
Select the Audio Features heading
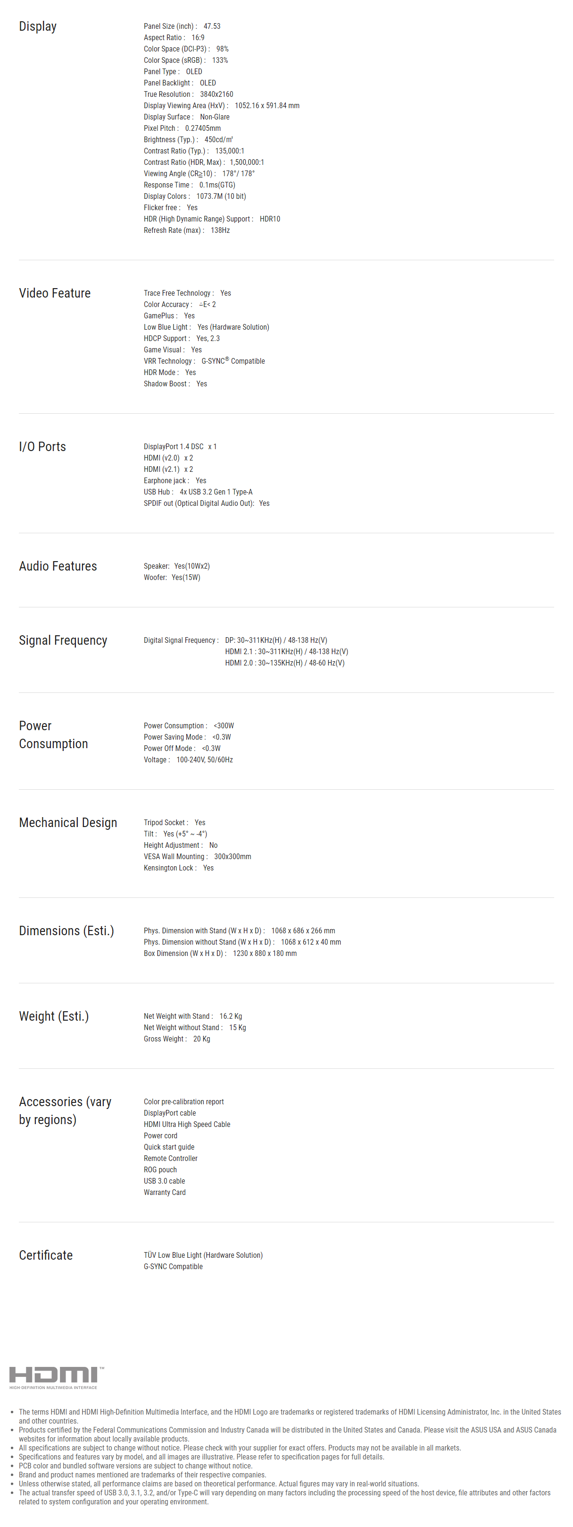pos(58,566)
